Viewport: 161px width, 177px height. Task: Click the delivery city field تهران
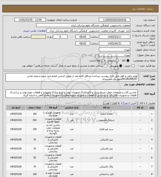(x=115, y=55)
